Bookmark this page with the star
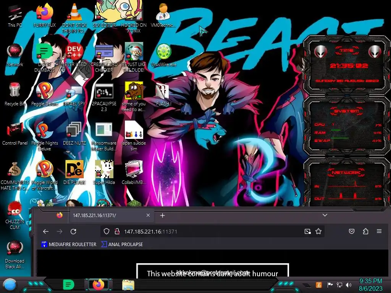 pos(318,232)
